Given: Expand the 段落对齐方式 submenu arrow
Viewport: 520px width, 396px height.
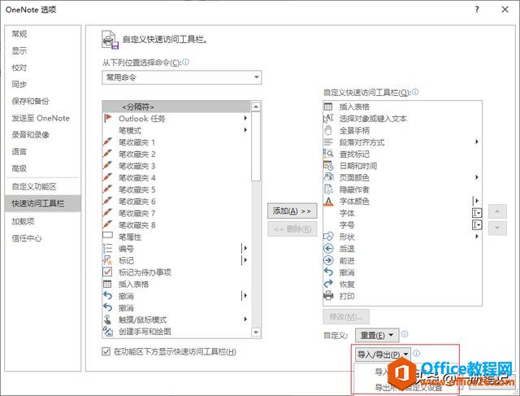Looking at the screenshot, I should coord(477,141).
